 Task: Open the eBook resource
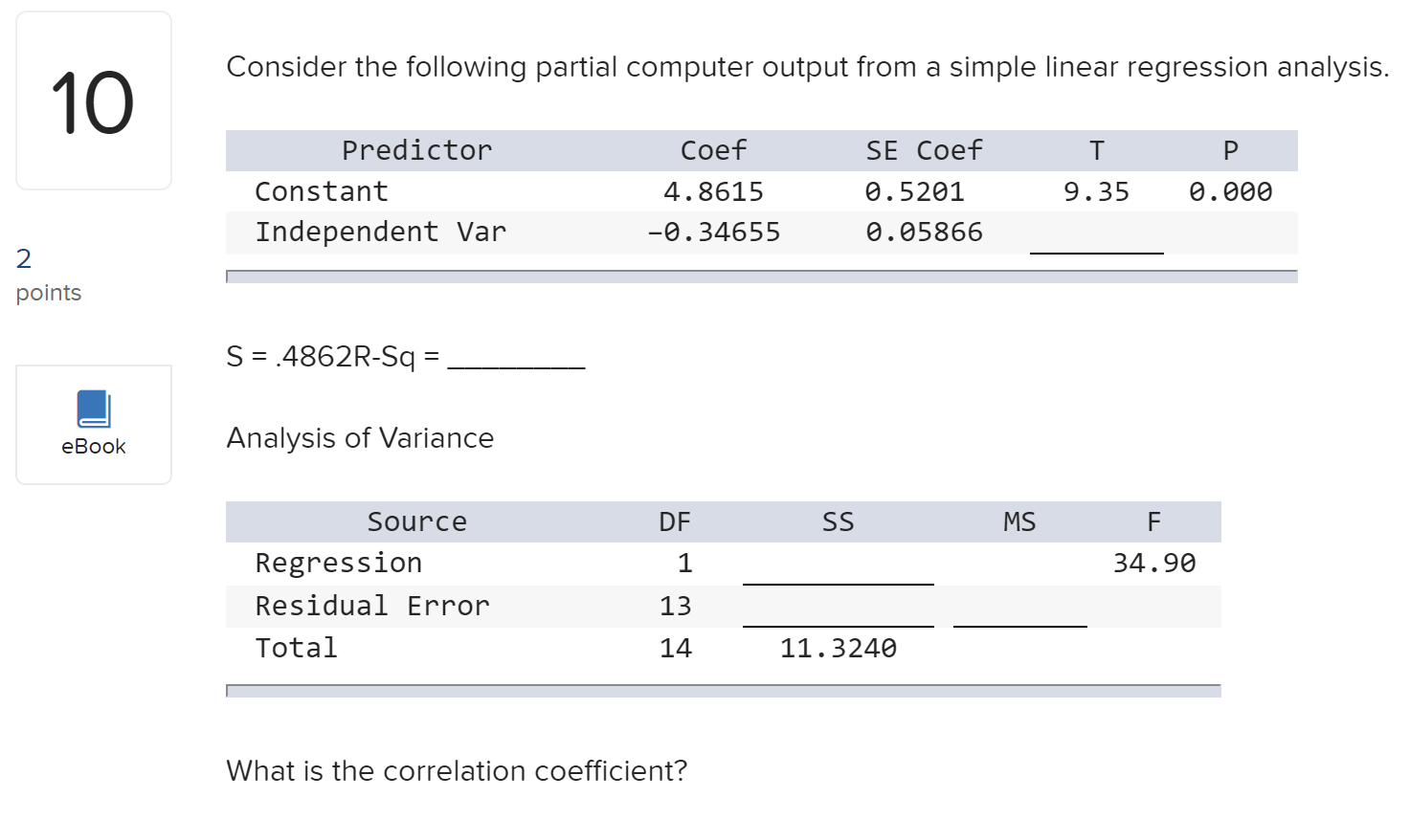click(x=94, y=425)
